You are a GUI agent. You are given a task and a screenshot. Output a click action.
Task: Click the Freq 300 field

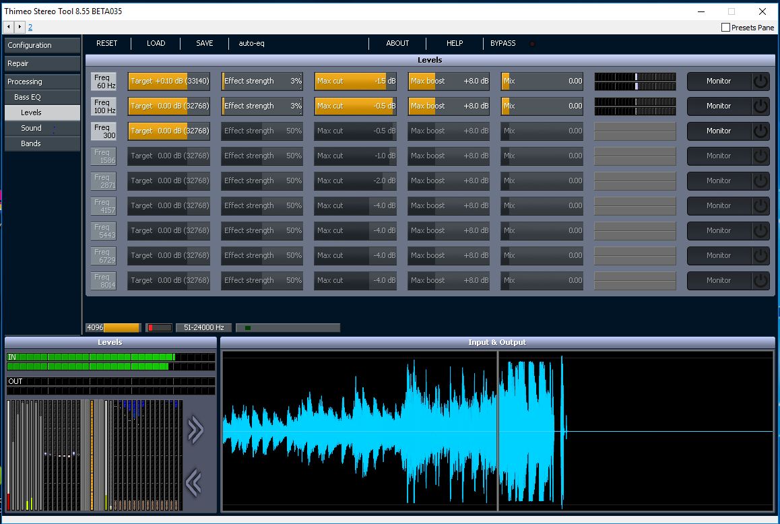[x=104, y=131]
